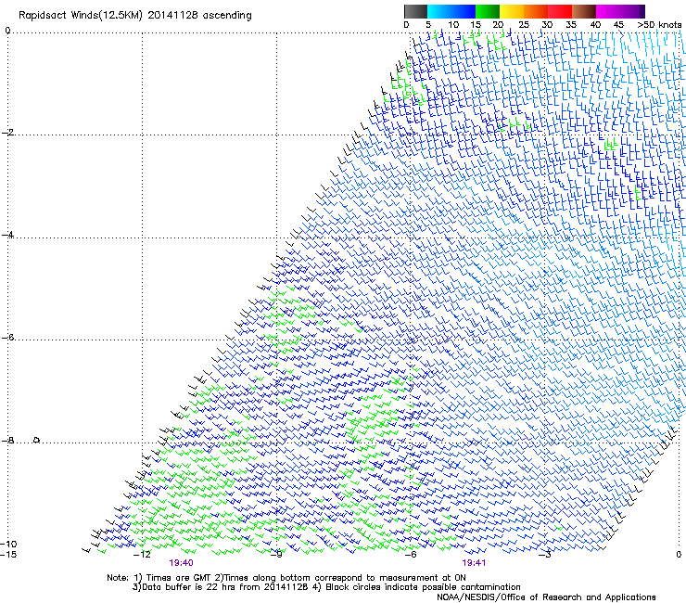686x603 pixels.
Task: Click the yellow 20-25 knots legend color
Action: 512,11
